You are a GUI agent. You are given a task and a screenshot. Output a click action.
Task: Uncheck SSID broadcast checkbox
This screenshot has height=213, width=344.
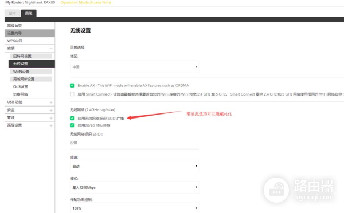tap(72, 118)
